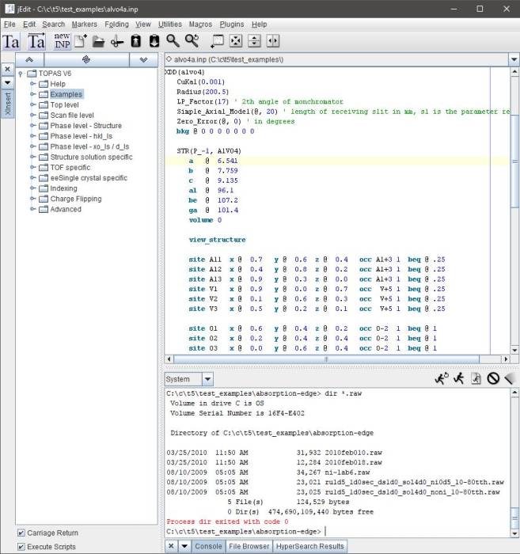Viewport: 520px width, 554px height.
Task: Open the Macros menu
Action: [200, 25]
